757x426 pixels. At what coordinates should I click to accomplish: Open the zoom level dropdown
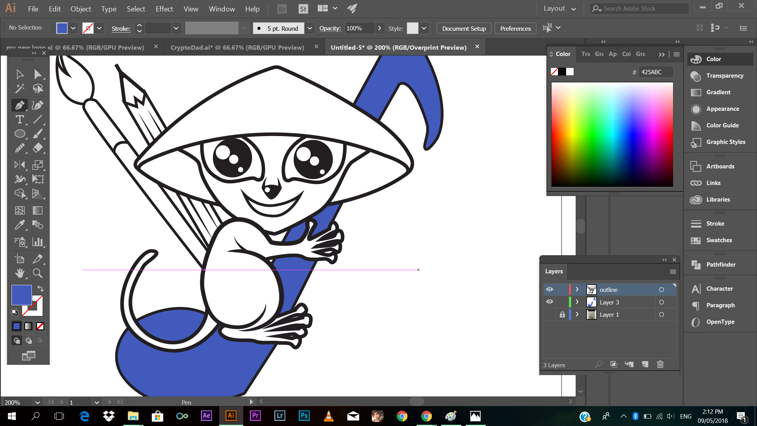(37, 402)
